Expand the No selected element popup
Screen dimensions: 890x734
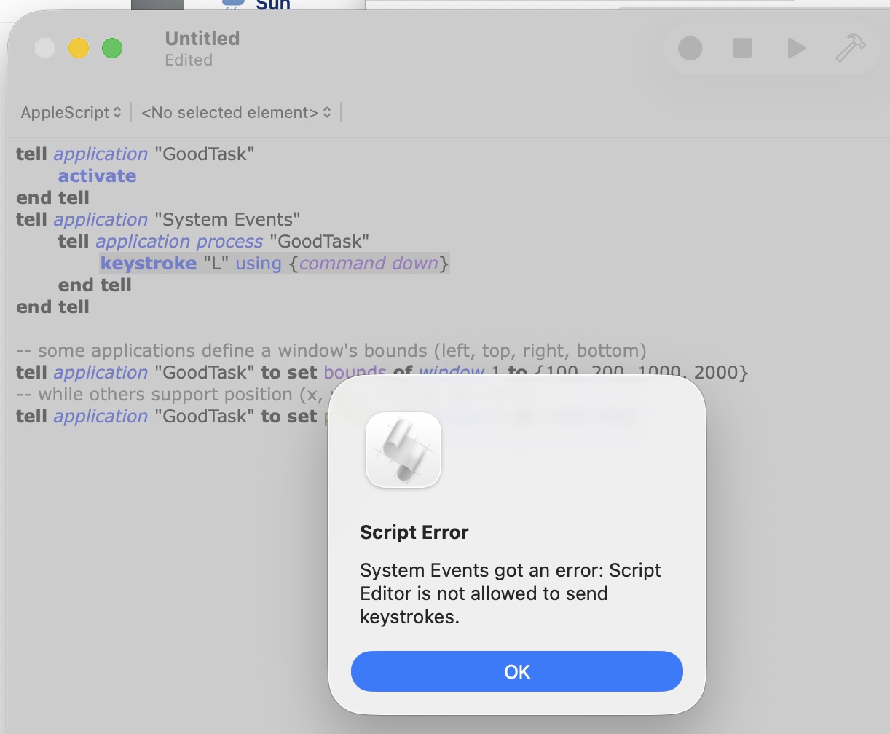(236, 112)
